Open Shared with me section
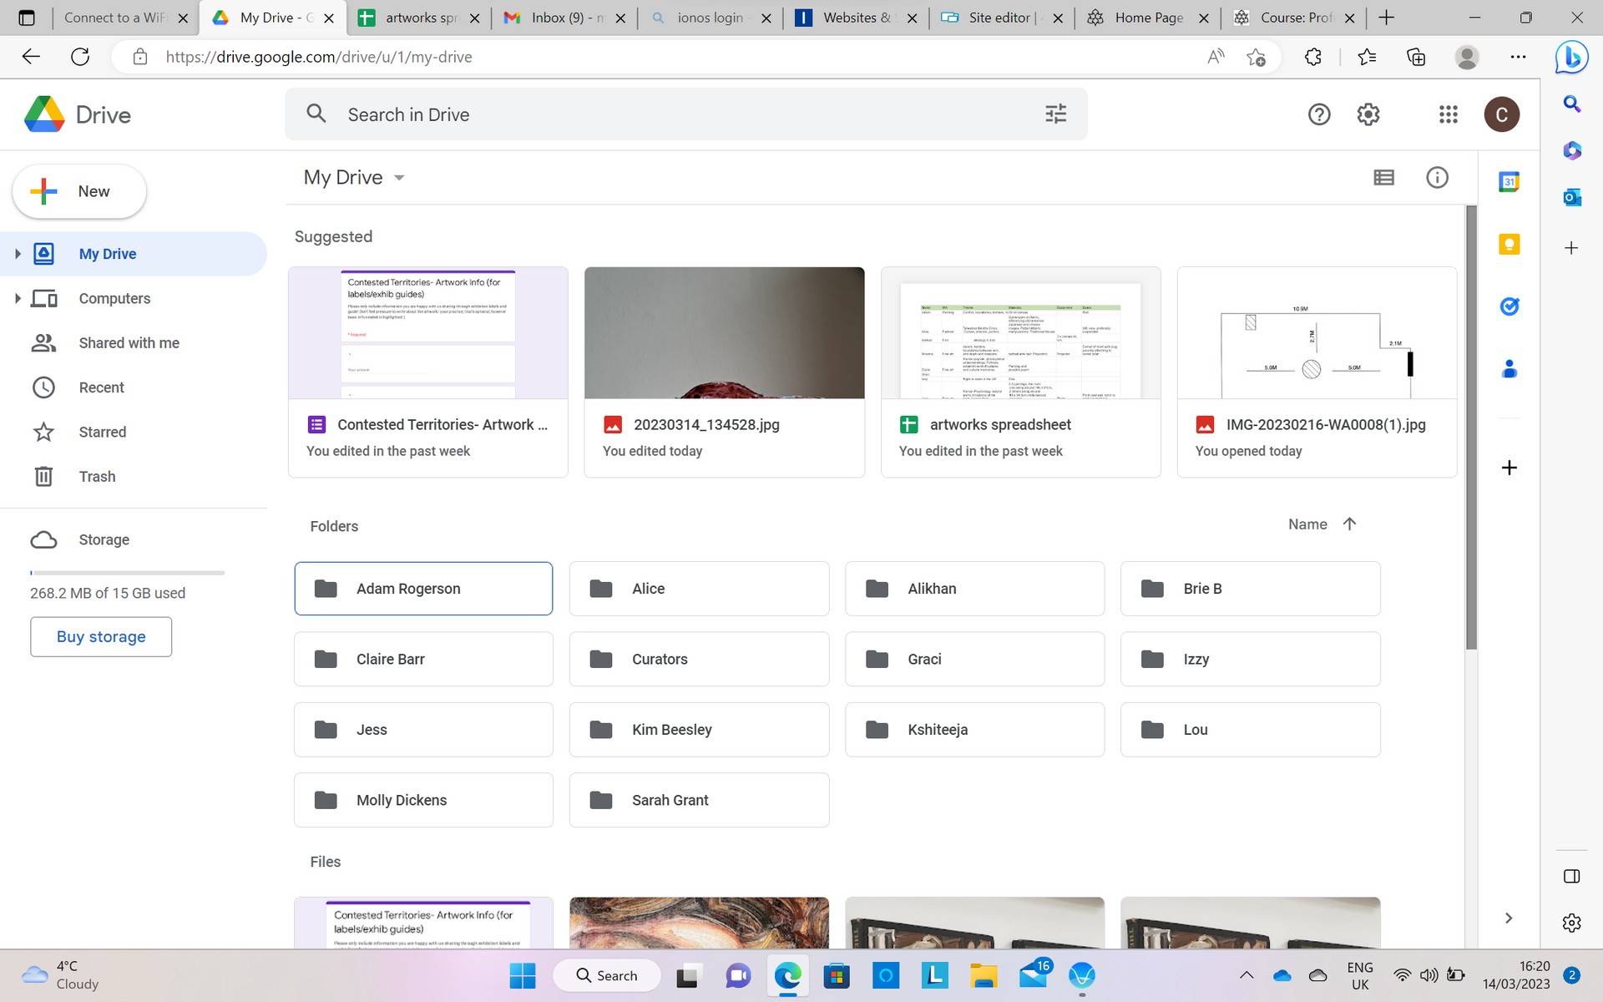The image size is (1603, 1002). (x=129, y=342)
